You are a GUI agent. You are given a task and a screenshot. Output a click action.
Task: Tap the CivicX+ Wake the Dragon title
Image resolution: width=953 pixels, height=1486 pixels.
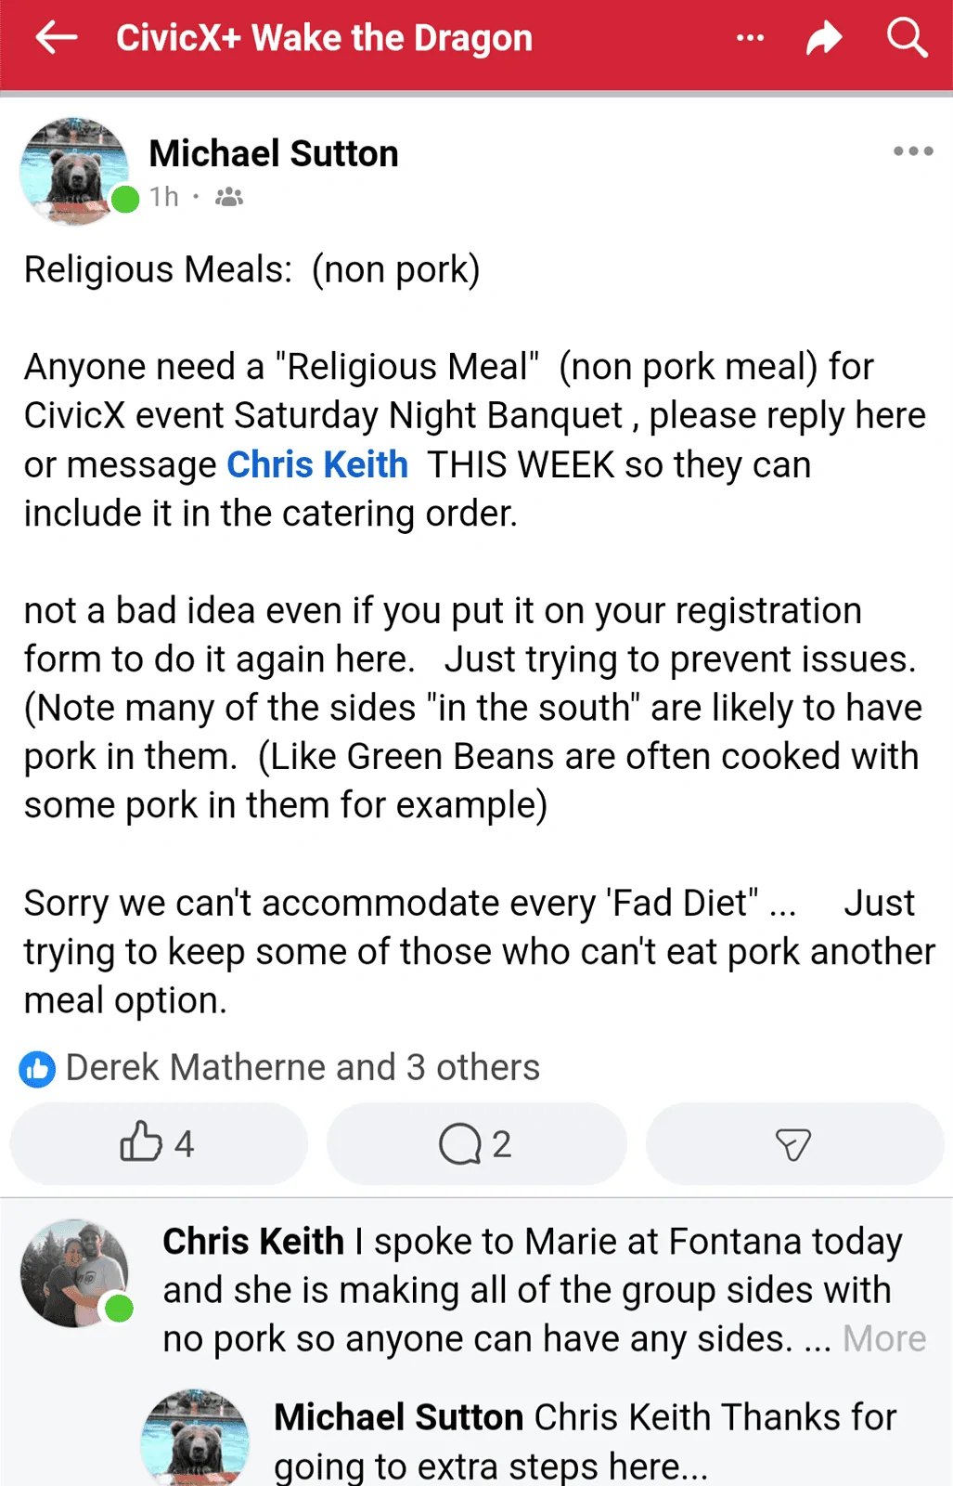(x=324, y=38)
